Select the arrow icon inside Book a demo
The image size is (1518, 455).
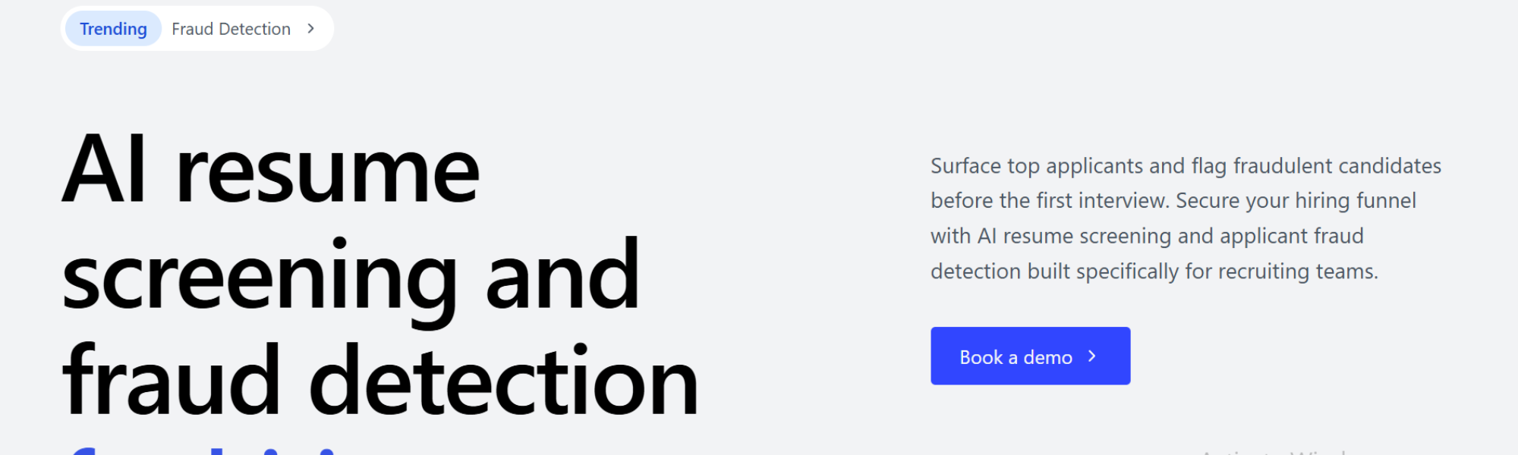tap(1091, 356)
